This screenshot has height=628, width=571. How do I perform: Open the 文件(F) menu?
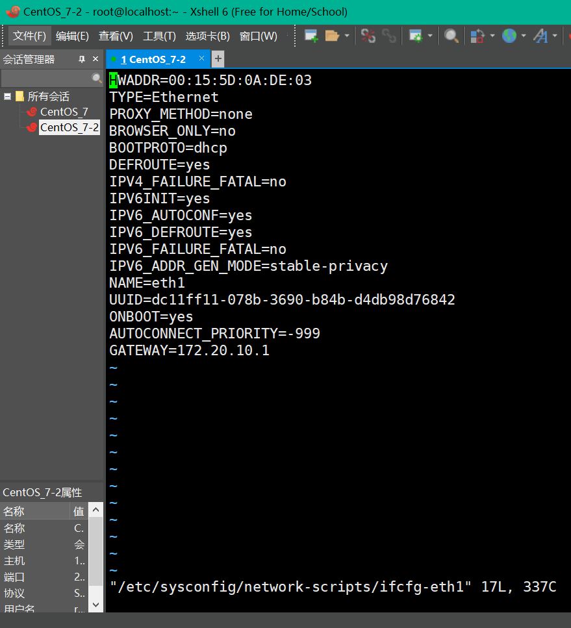coord(29,36)
